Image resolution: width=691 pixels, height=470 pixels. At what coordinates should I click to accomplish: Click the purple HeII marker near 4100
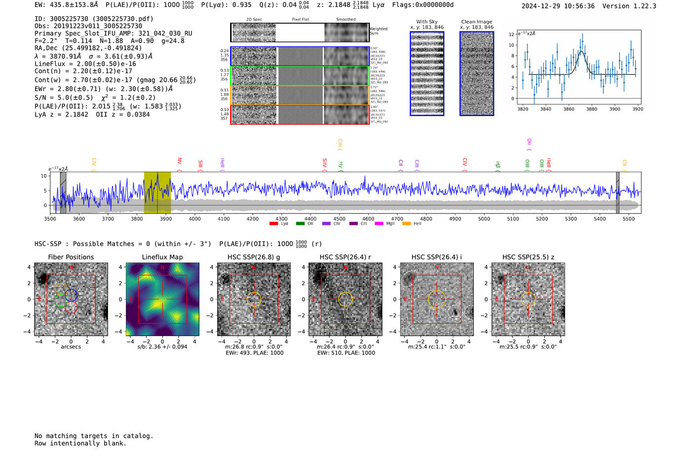222,164
